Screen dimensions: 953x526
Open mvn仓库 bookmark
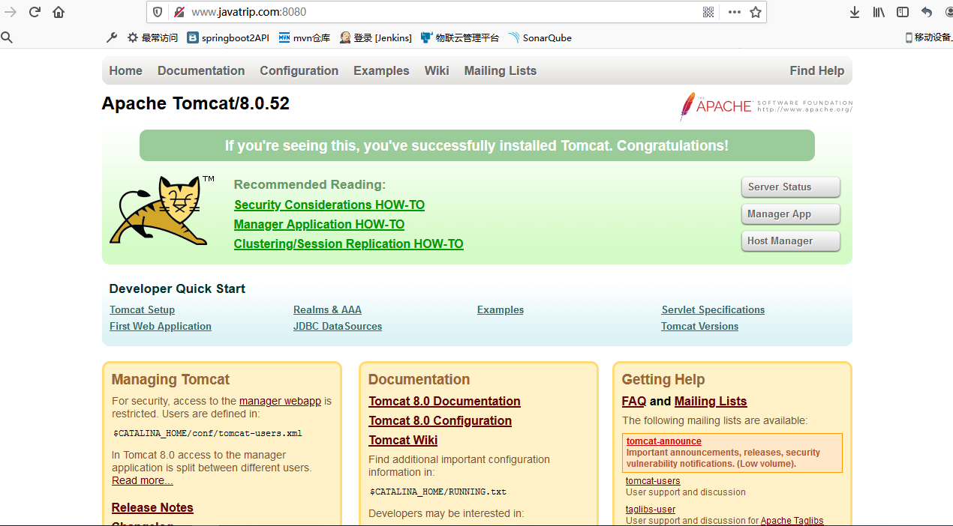pyautogui.click(x=304, y=37)
